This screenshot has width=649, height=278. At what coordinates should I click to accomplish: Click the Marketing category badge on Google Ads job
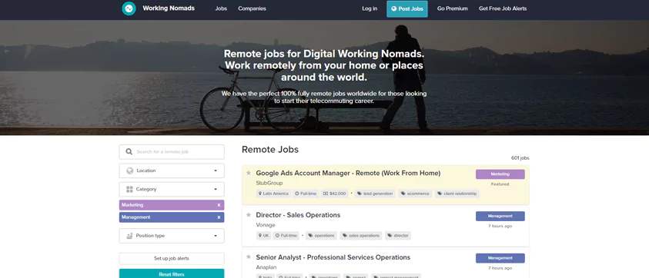(x=500, y=174)
